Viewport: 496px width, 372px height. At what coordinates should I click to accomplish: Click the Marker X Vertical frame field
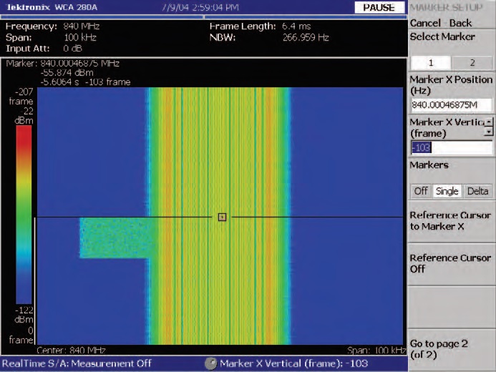pyautogui.click(x=451, y=148)
